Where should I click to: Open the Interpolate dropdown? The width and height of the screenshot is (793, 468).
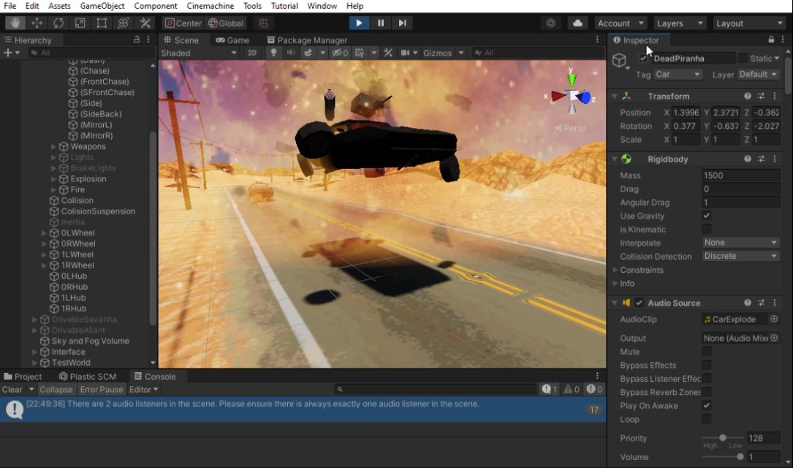tap(740, 242)
